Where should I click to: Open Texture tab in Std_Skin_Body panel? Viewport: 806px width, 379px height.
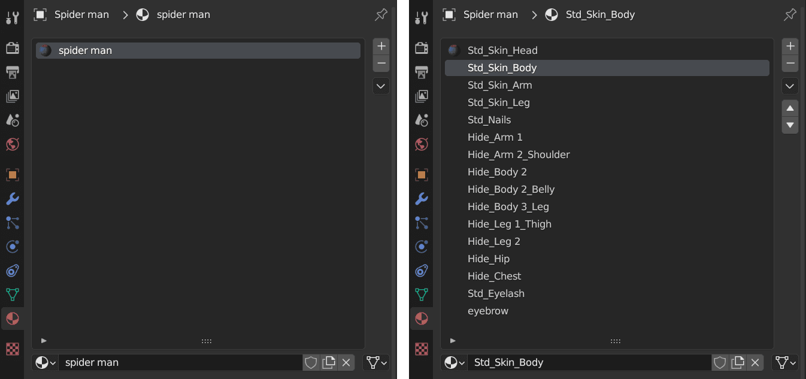pos(422,348)
